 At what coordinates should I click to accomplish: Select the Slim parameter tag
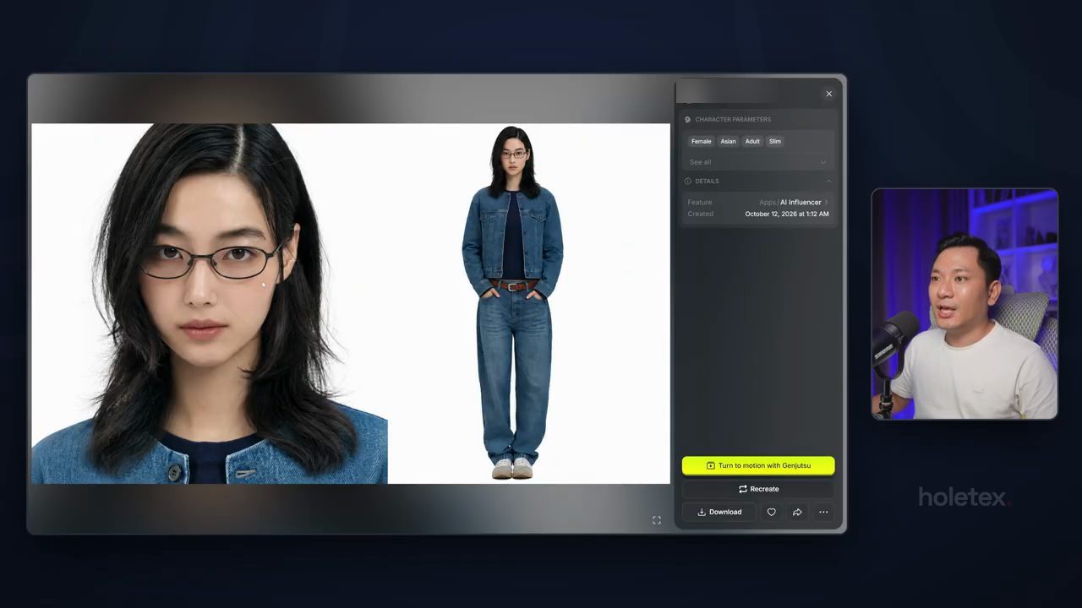pyautogui.click(x=775, y=141)
